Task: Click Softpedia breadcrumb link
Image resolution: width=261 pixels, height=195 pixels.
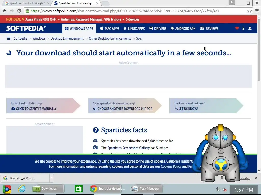Action: 20,38
